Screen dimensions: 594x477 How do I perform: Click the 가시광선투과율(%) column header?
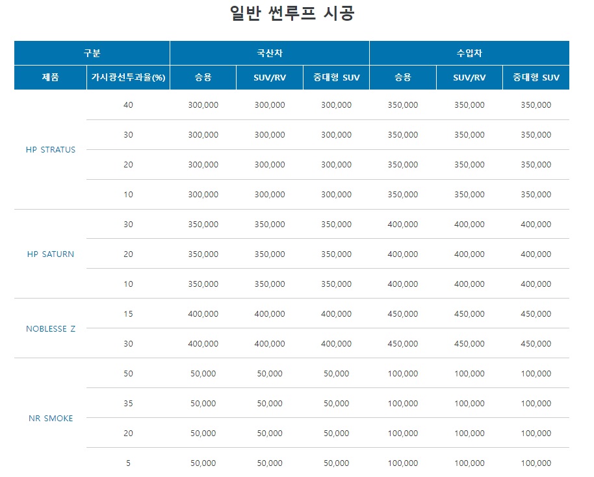click(x=128, y=78)
